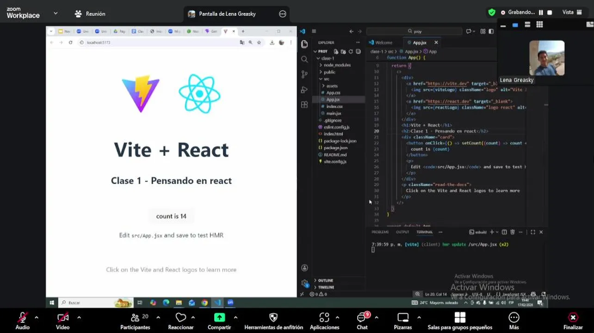The image size is (594, 333).
Task: Open VS Code Manage gear icon
Action: click(x=304, y=283)
